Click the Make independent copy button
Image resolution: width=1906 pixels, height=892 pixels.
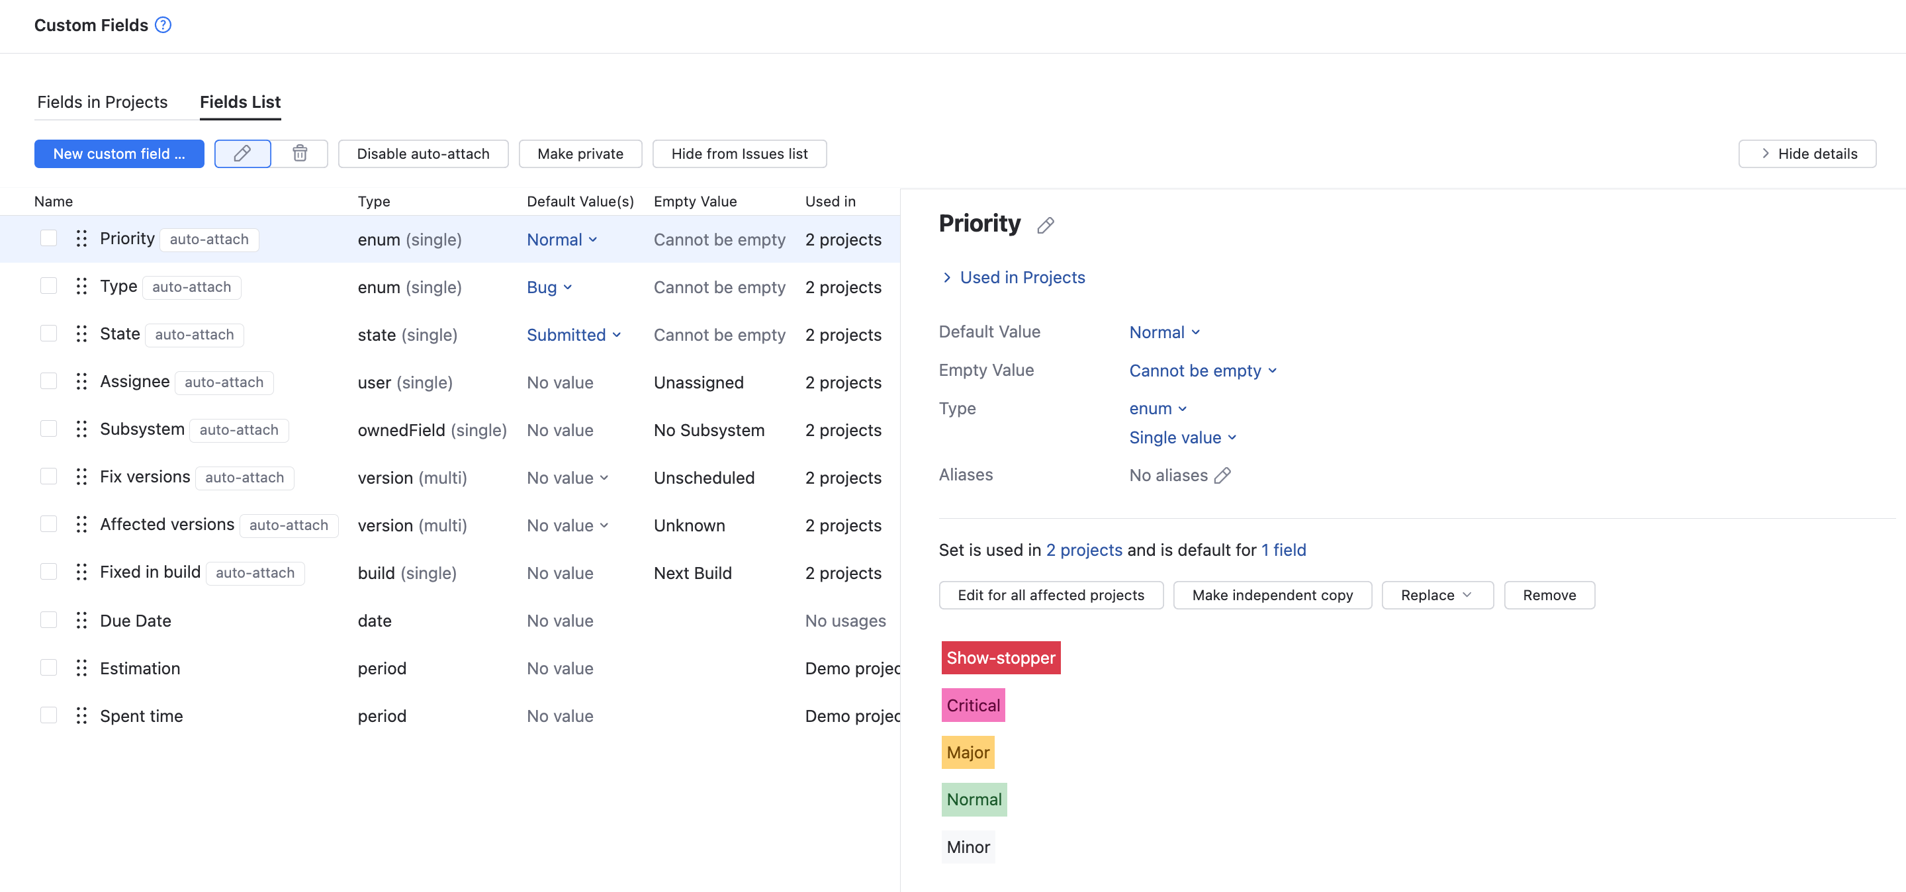tap(1272, 595)
